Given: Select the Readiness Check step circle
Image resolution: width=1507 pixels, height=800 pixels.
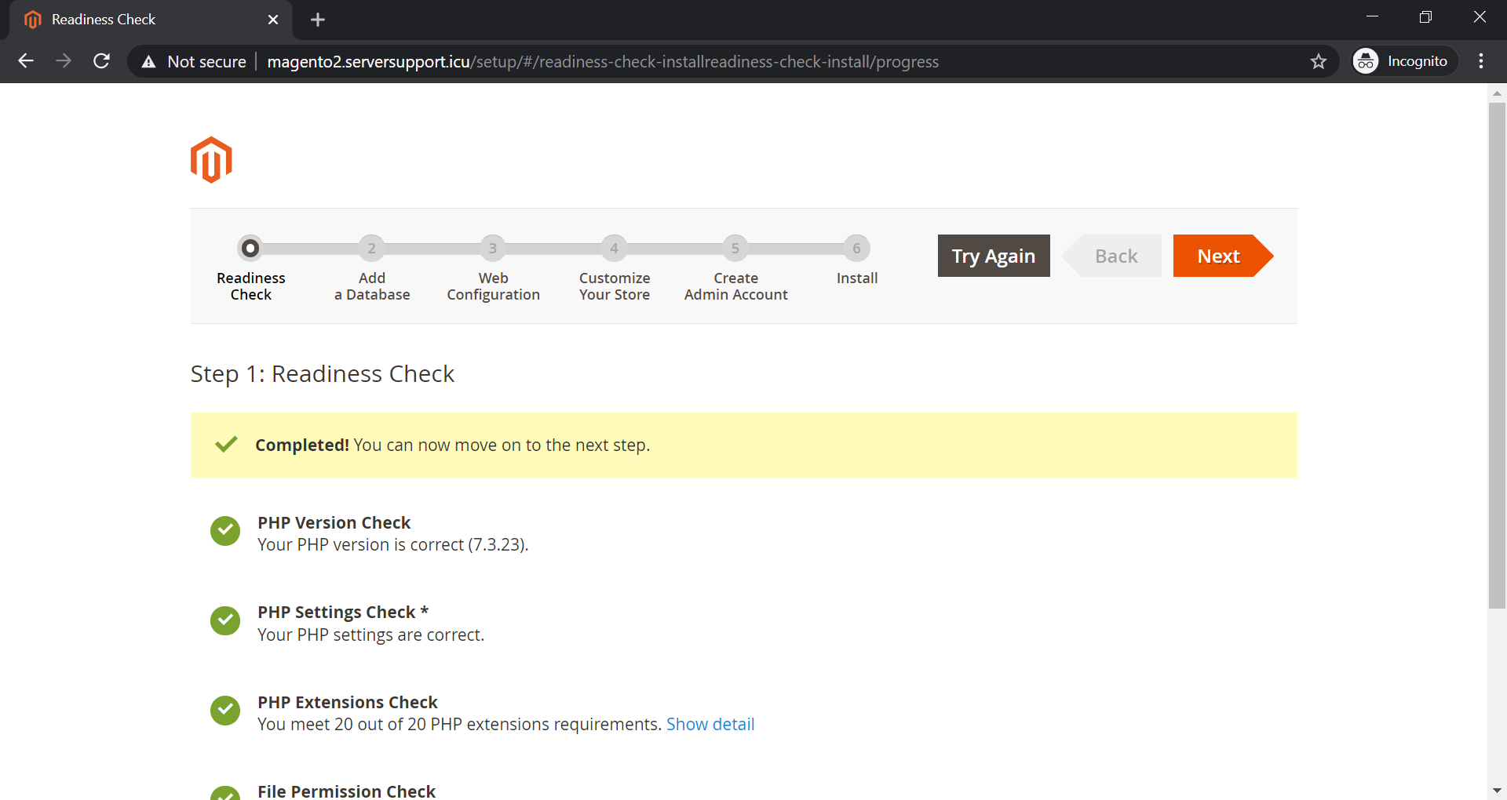Looking at the screenshot, I should point(250,249).
